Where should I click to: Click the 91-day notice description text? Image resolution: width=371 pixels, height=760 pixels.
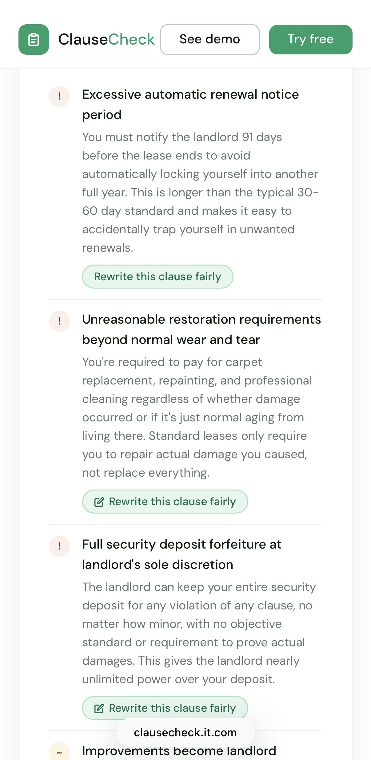point(200,192)
